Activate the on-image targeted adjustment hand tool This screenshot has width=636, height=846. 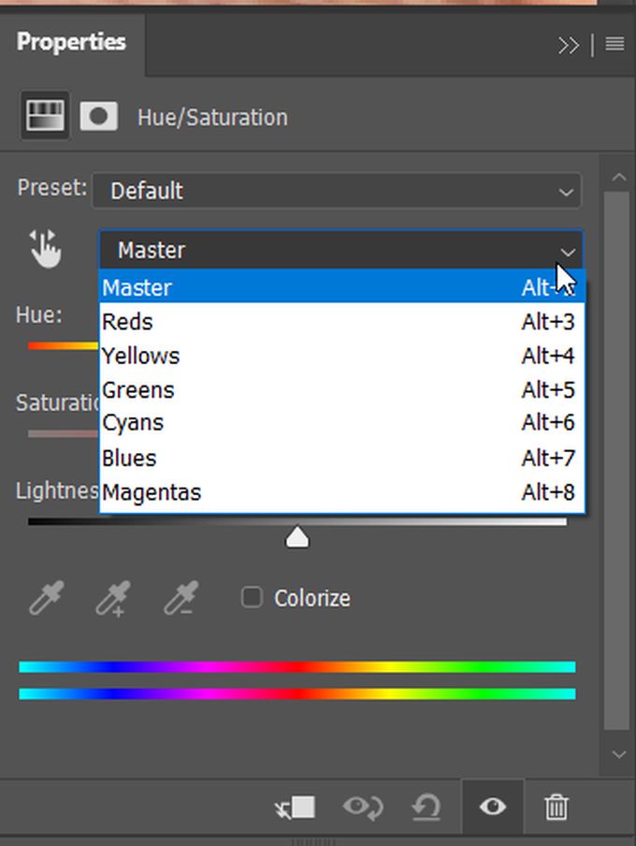point(44,250)
